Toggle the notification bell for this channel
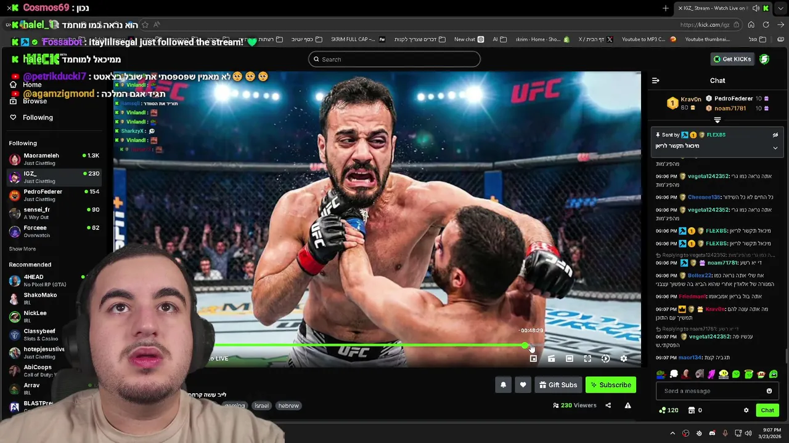The height and width of the screenshot is (443, 789). pyautogui.click(x=503, y=385)
